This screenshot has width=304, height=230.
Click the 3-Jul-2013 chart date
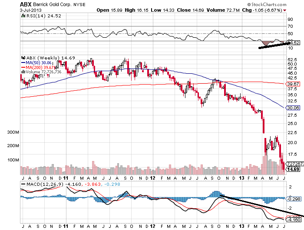click(x=31, y=10)
